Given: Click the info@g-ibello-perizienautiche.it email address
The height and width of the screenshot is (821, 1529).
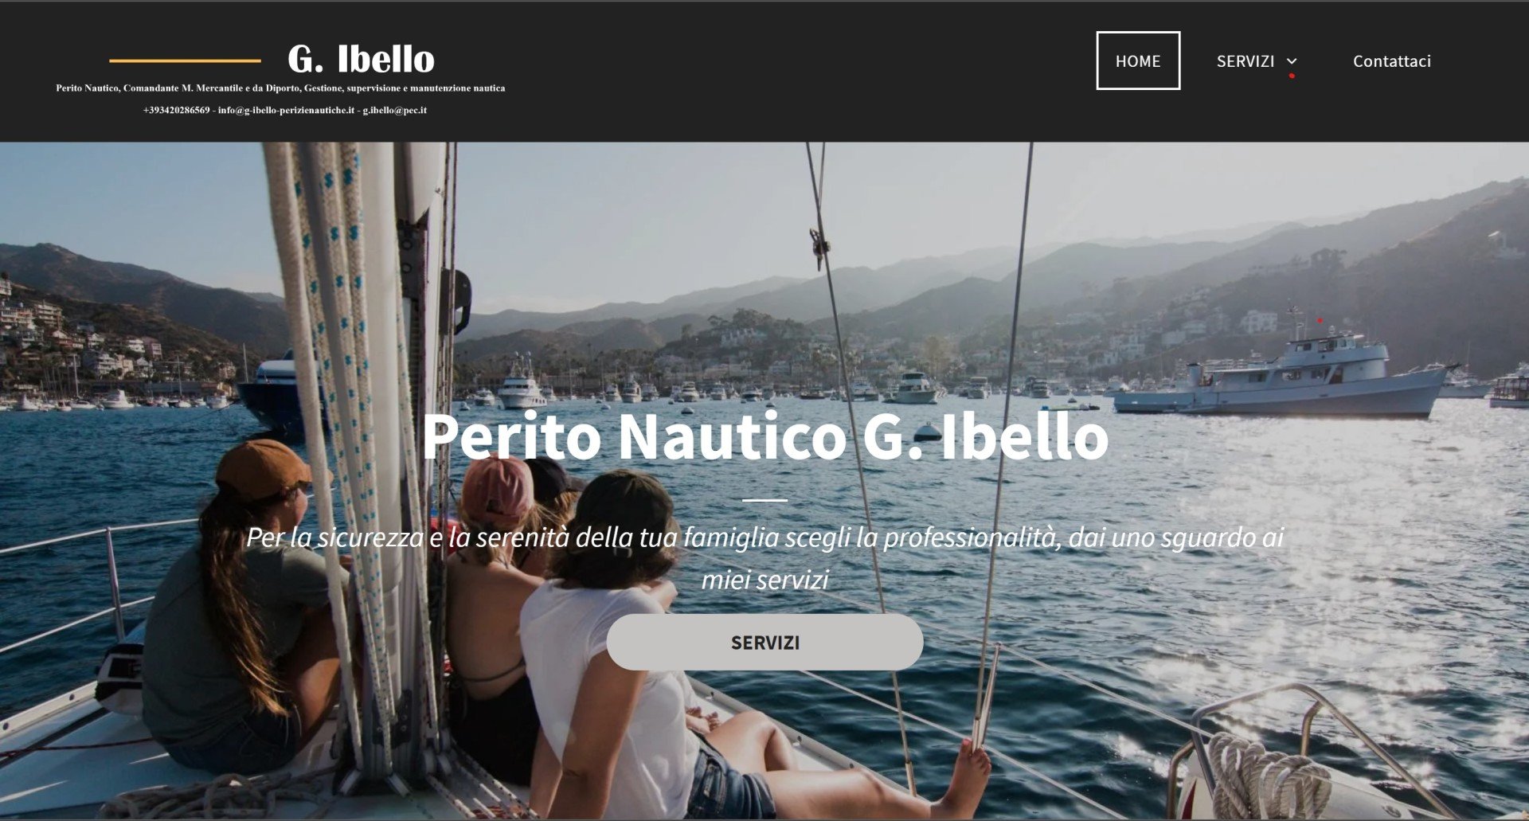Looking at the screenshot, I should 286,110.
